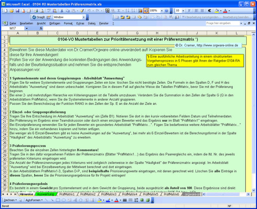The height and width of the screenshot is (209, 257).
Task: Open the Format menu
Action: pyautogui.click(x=68, y=24)
